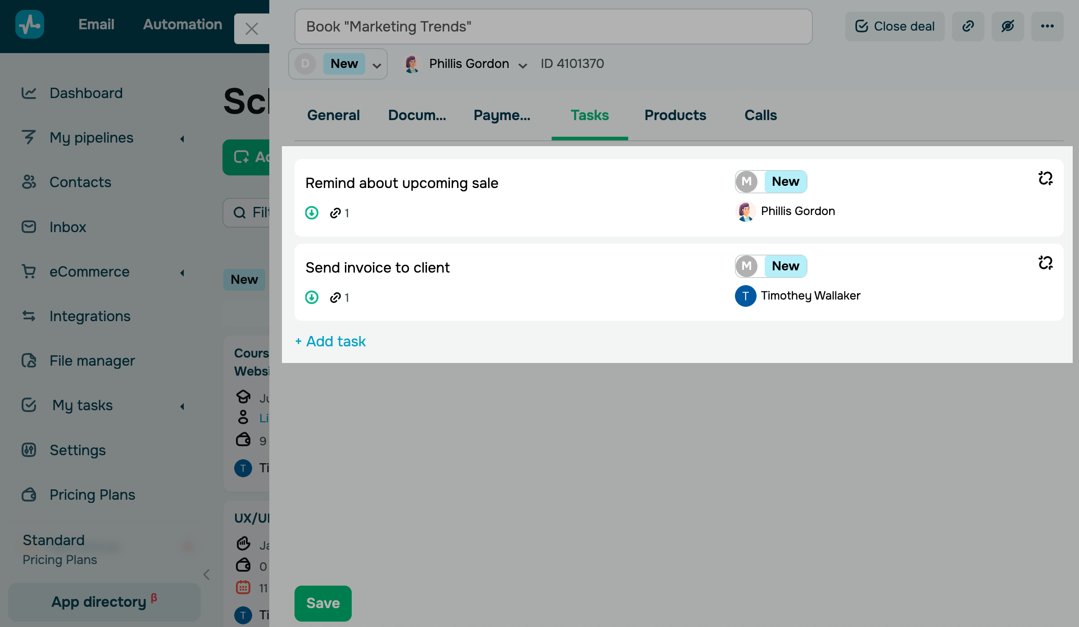Open the three-dots more options menu
1079x627 pixels.
1047,27
